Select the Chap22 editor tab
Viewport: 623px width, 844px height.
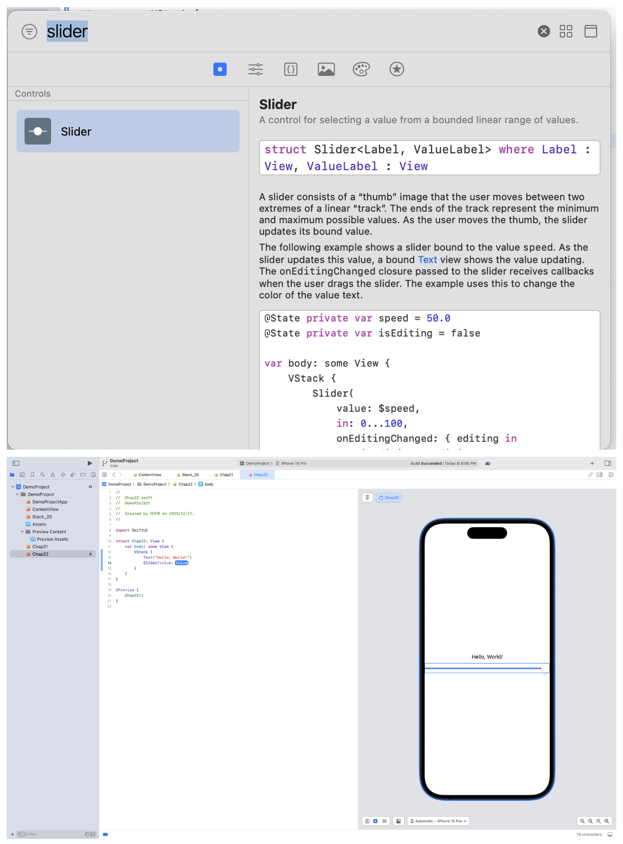[258, 475]
